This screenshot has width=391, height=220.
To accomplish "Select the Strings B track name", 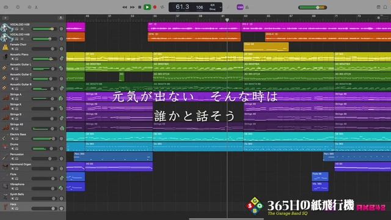I will [15, 114].
